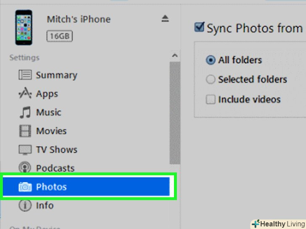Click the Summary sidebar icon

(x=25, y=75)
